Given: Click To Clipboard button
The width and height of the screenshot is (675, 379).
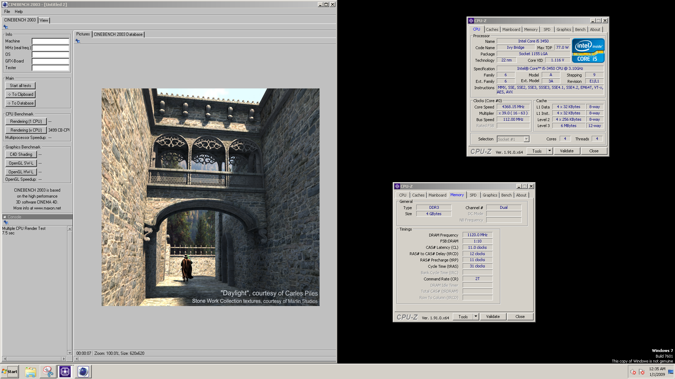Looking at the screenshot, I should tap(20, 94).
